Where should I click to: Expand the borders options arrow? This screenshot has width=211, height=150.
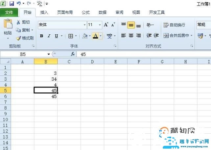[76, 36]
